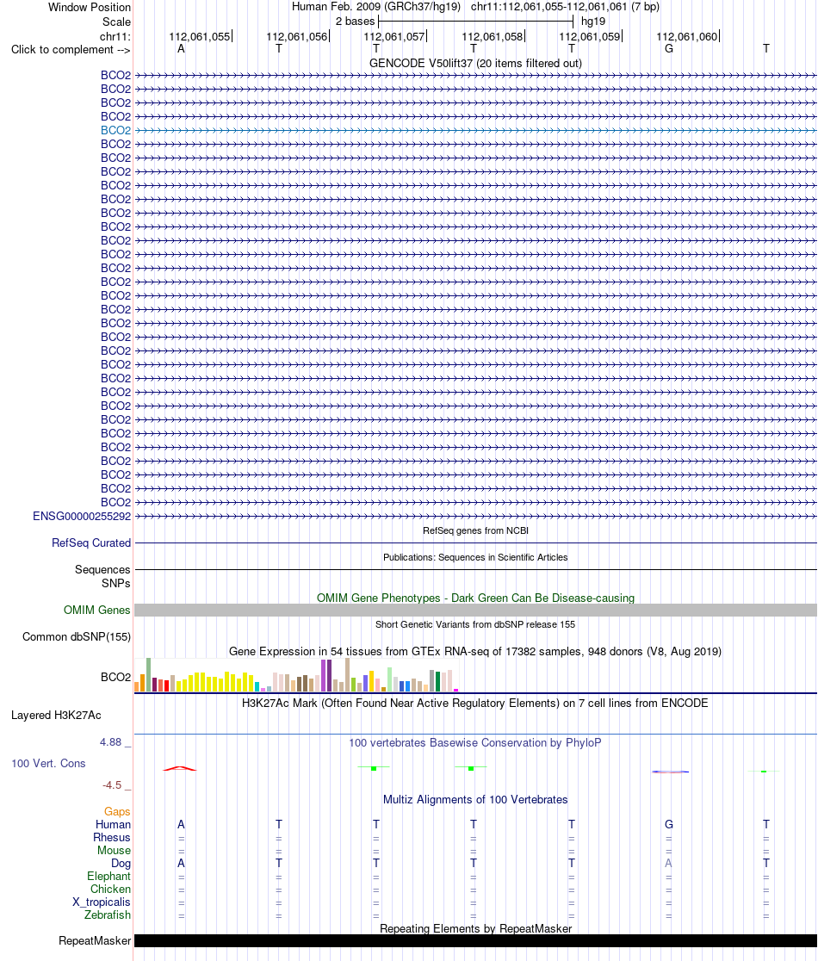Select the X_tropicalis alignment row label
Screen dimensions: 818x961
pyautogui.click(x=101, y=902)
